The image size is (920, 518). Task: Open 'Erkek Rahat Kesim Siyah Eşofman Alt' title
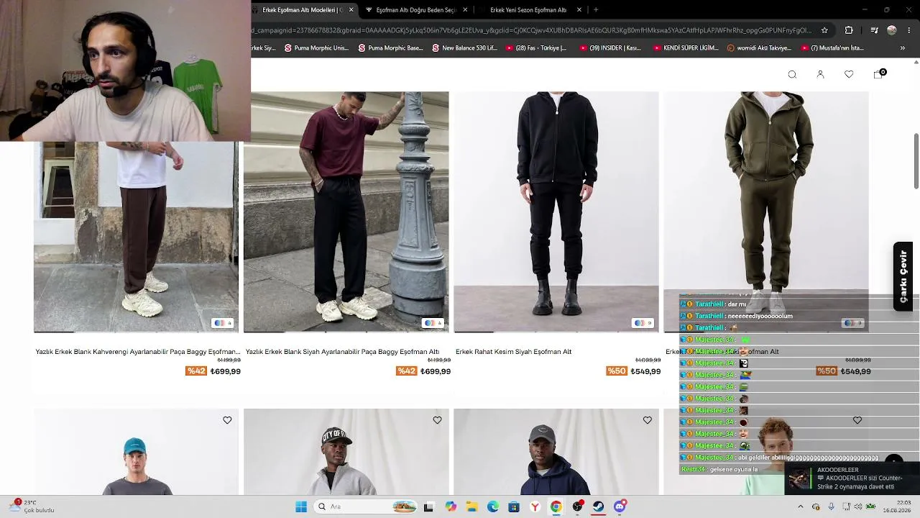513,352
